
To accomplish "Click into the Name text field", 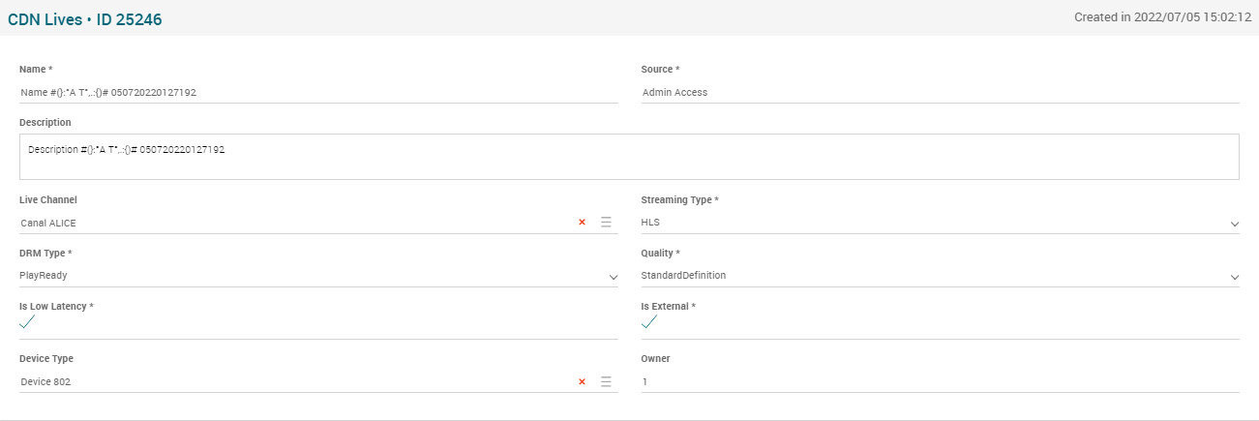I will tap(317, 93).
